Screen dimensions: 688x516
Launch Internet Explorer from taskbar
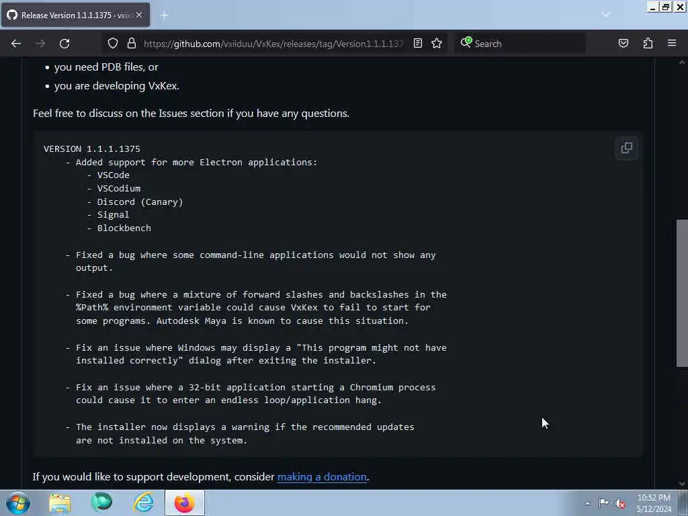tap(144, 503)
